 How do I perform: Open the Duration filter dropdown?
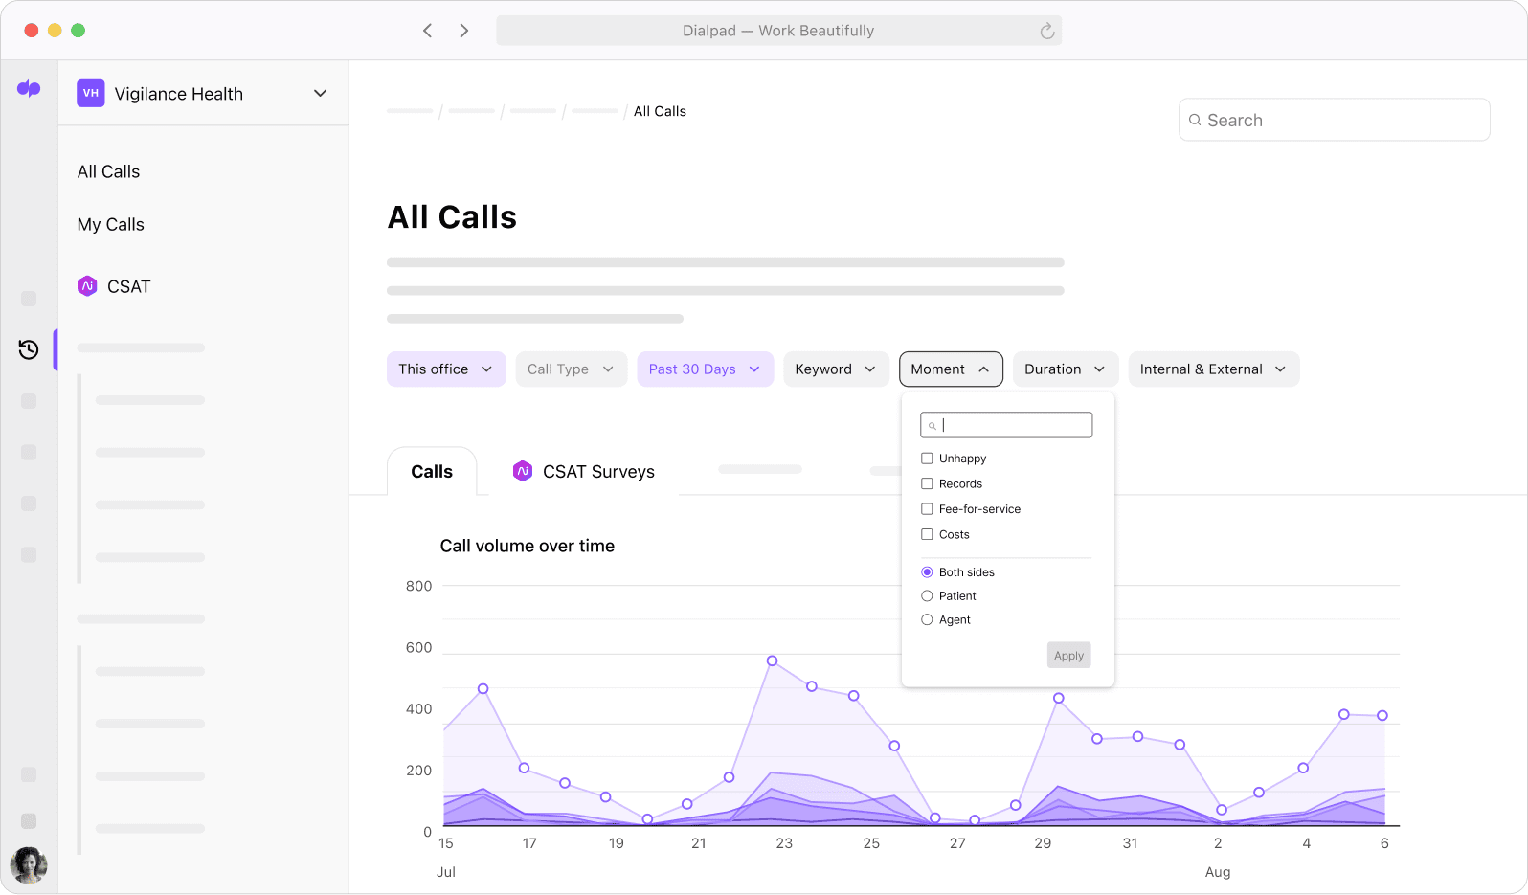1065,369
